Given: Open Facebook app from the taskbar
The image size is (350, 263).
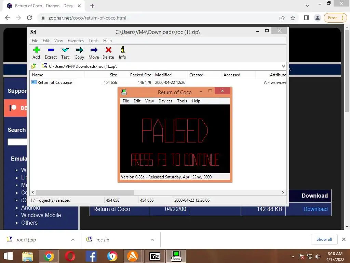Looking at the screenshot, I should tap(91, 256).
